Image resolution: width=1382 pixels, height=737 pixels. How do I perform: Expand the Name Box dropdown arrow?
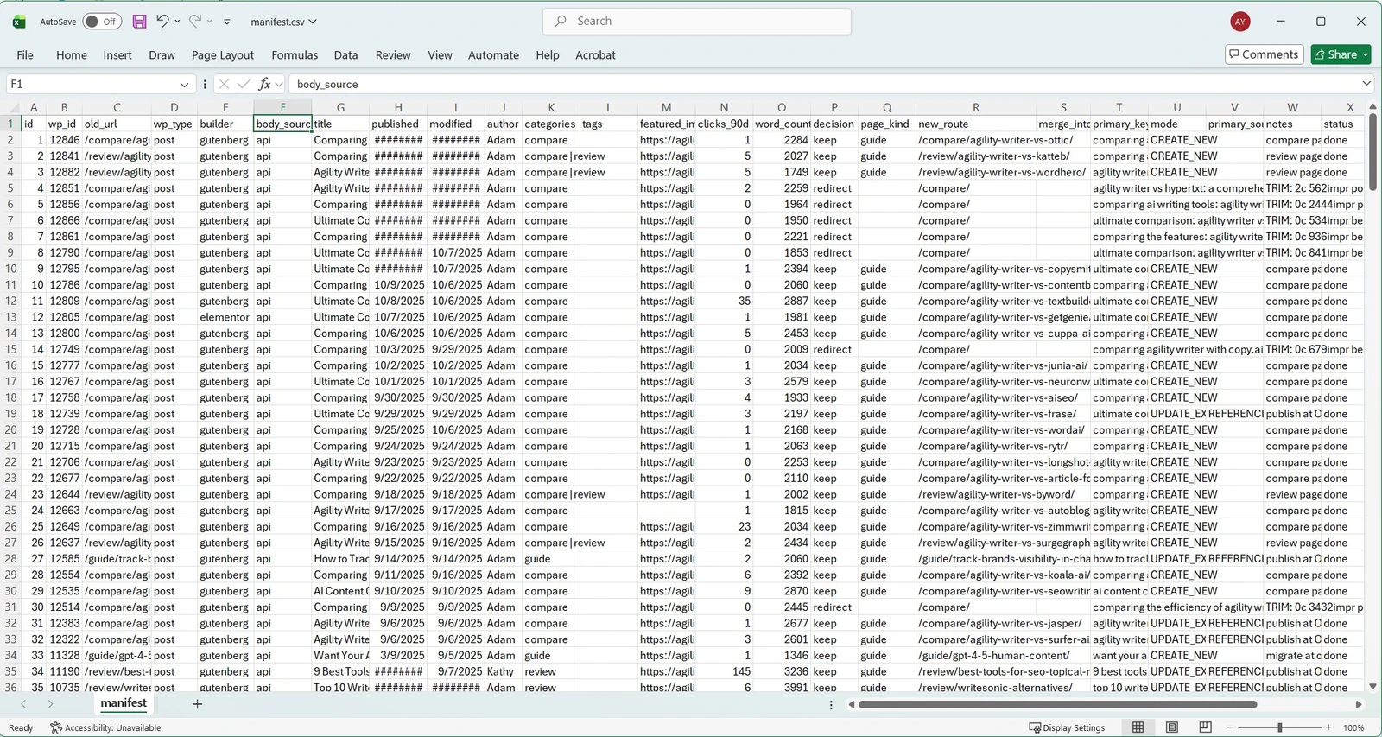pos(184,84)
